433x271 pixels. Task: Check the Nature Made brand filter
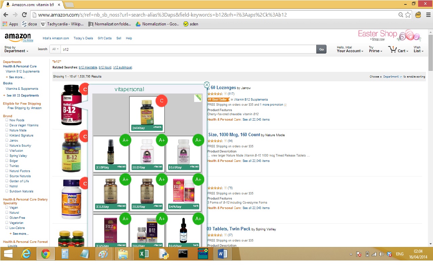[7, 130]
